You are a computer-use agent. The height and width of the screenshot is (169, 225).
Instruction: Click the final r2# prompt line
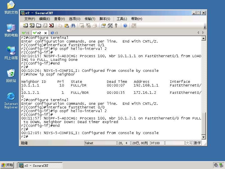click(25, 137)
